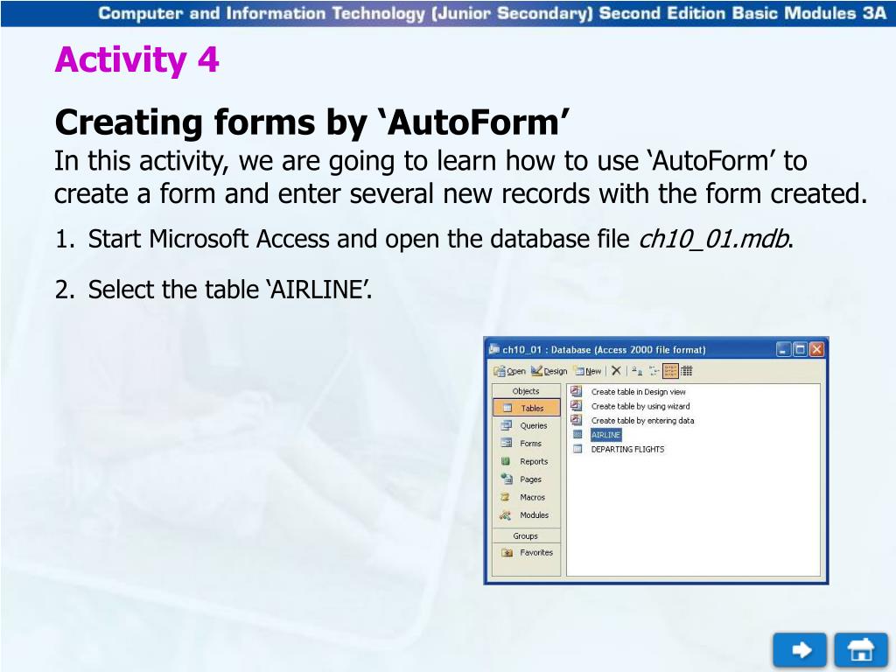Switch to Small Icons view

pos(654,371)
